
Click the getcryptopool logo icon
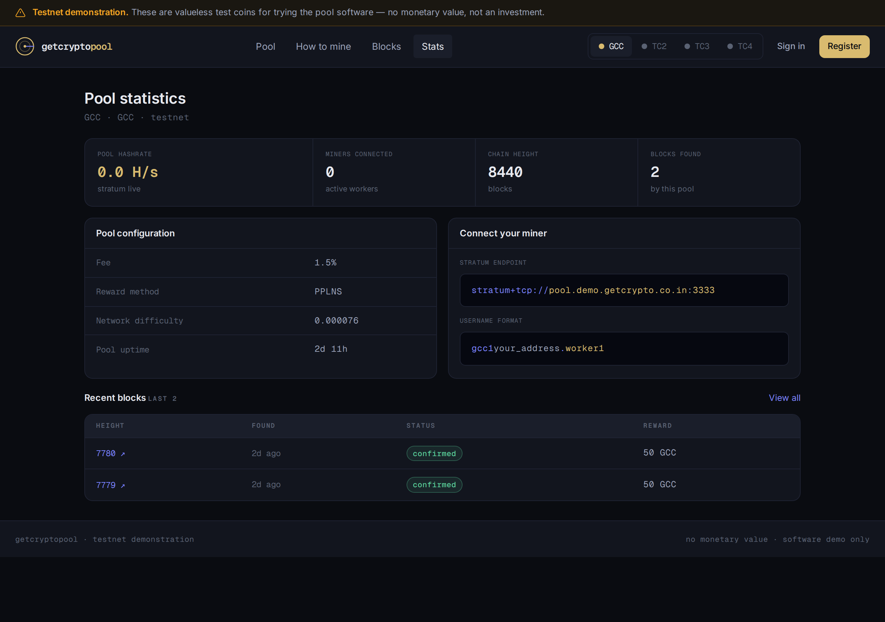tap(25, 46)
